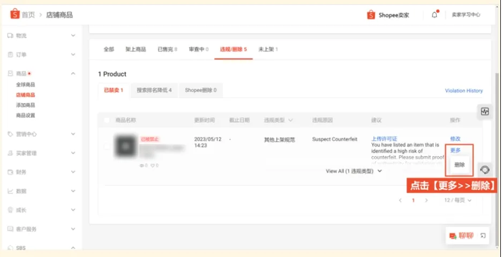Click the 买家管理 person icon in the sidebar

tap(11, 153)
